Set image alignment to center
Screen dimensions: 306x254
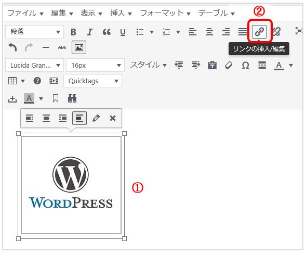pyautogui.click(x=46, y=118)
